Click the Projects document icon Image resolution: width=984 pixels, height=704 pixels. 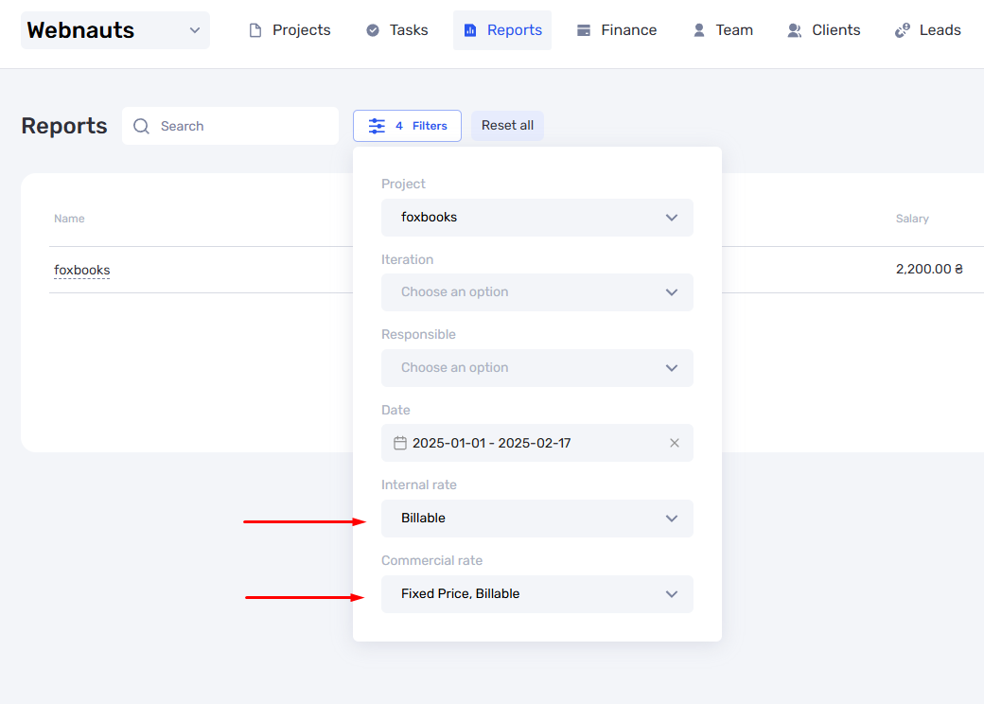[255, 30]
